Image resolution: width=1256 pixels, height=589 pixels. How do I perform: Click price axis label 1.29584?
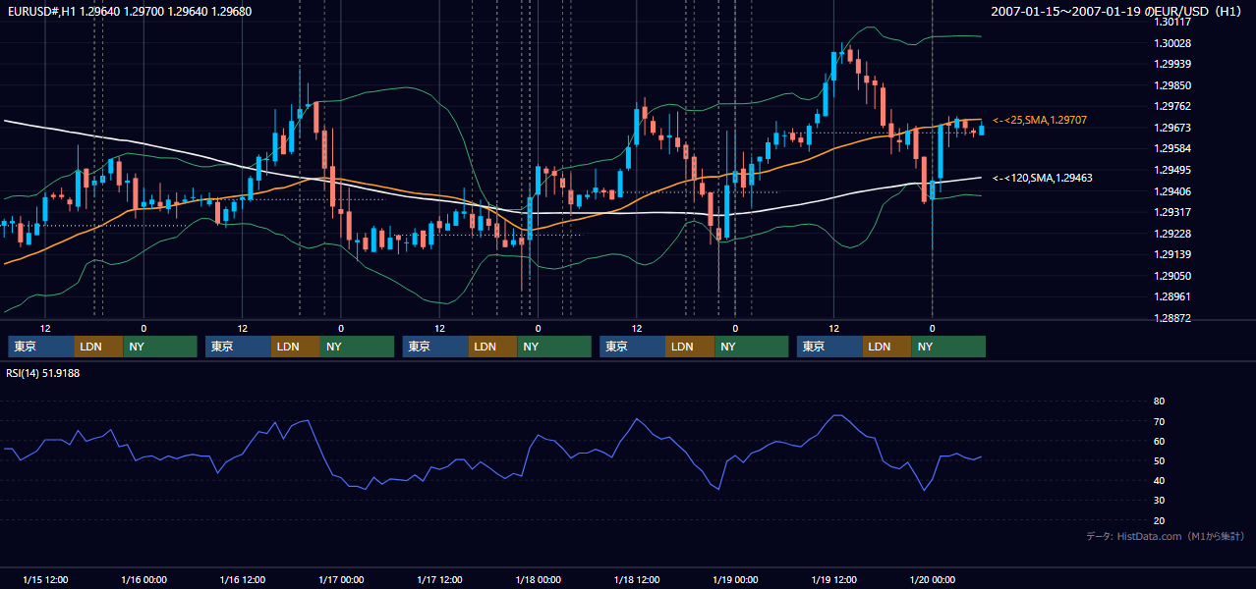point(1171,149)
